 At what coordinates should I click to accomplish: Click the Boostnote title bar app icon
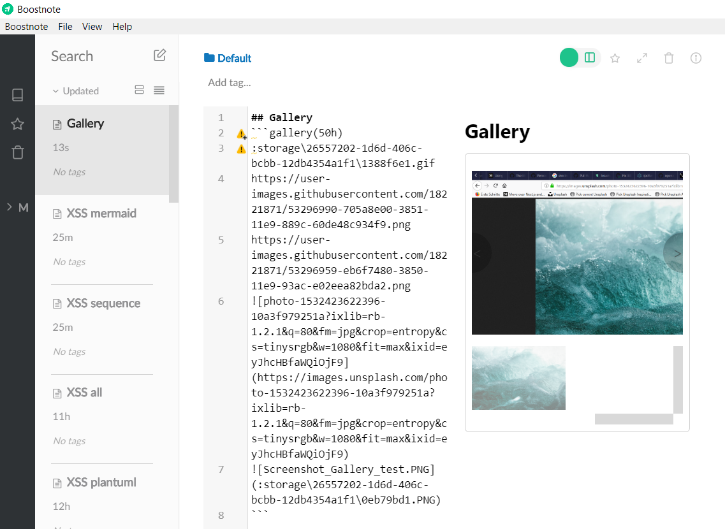pos(8,9)
